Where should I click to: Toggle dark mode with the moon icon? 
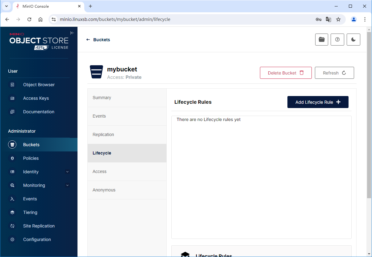(353, 40)
